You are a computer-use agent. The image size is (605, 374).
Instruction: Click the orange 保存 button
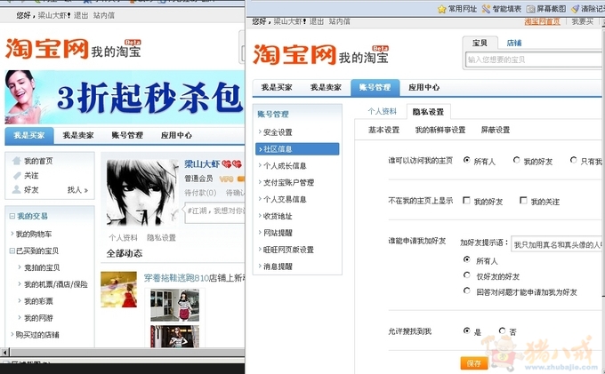(x=474, y=362)
